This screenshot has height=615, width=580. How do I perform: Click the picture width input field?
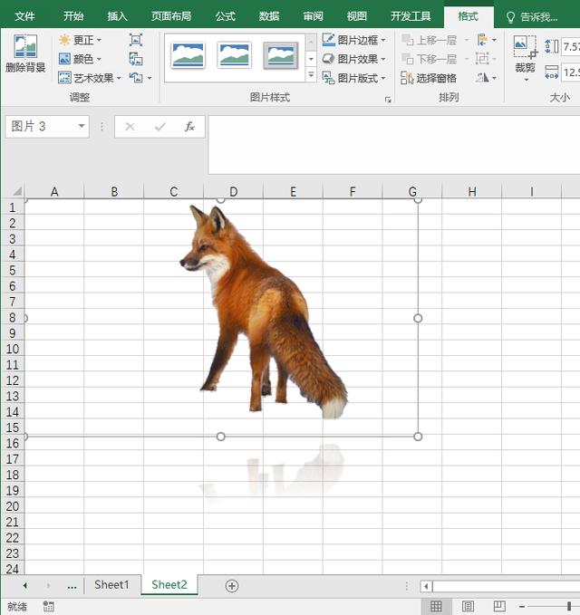click(571, 72)
